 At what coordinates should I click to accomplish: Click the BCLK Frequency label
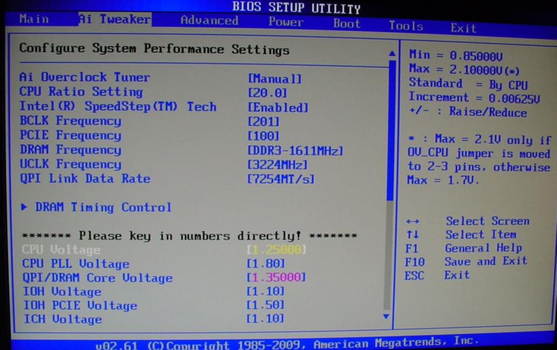[x=70, y=121]
